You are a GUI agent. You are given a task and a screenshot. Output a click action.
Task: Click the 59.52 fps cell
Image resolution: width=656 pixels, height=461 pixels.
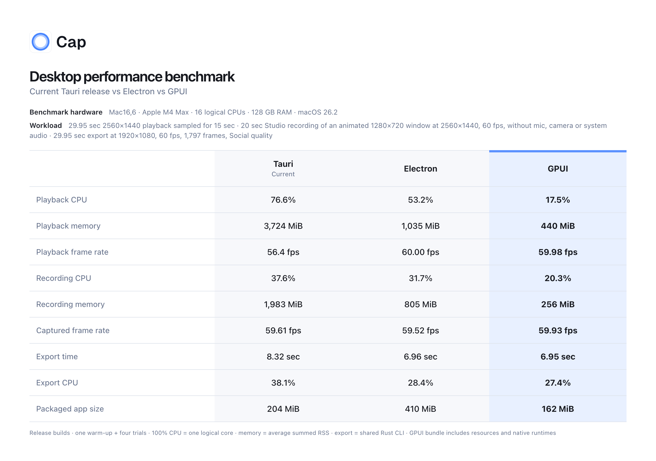click(421, 330)
